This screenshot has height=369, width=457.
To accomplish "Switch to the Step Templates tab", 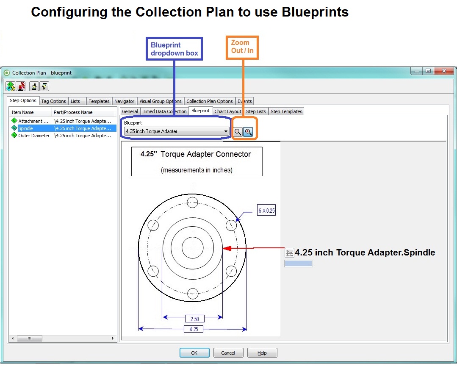I will click(x=286, y=111).
